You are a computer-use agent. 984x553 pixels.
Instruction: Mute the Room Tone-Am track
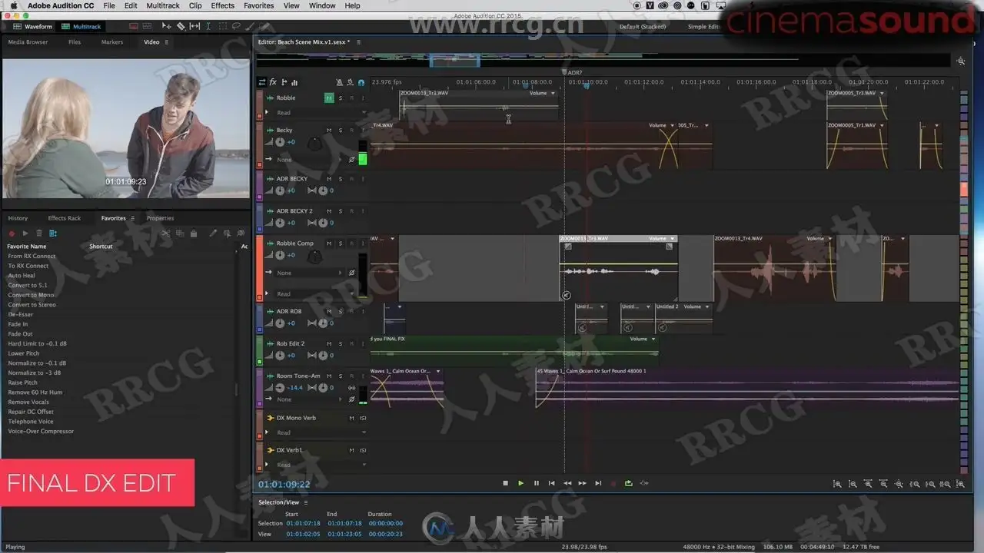pos(329,376)
